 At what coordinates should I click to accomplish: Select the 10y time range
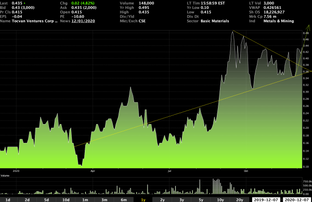click(x=220, y=199)
